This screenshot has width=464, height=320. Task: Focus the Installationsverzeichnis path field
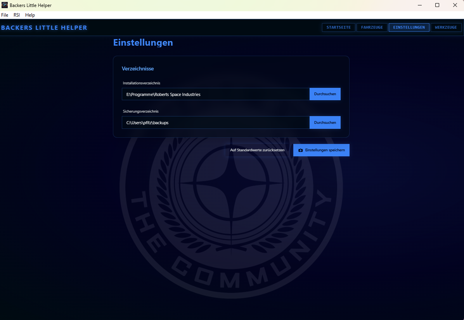click(x=215, y=94)
